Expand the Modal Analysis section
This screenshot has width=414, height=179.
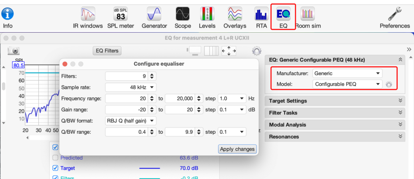(x=335, y=125)
